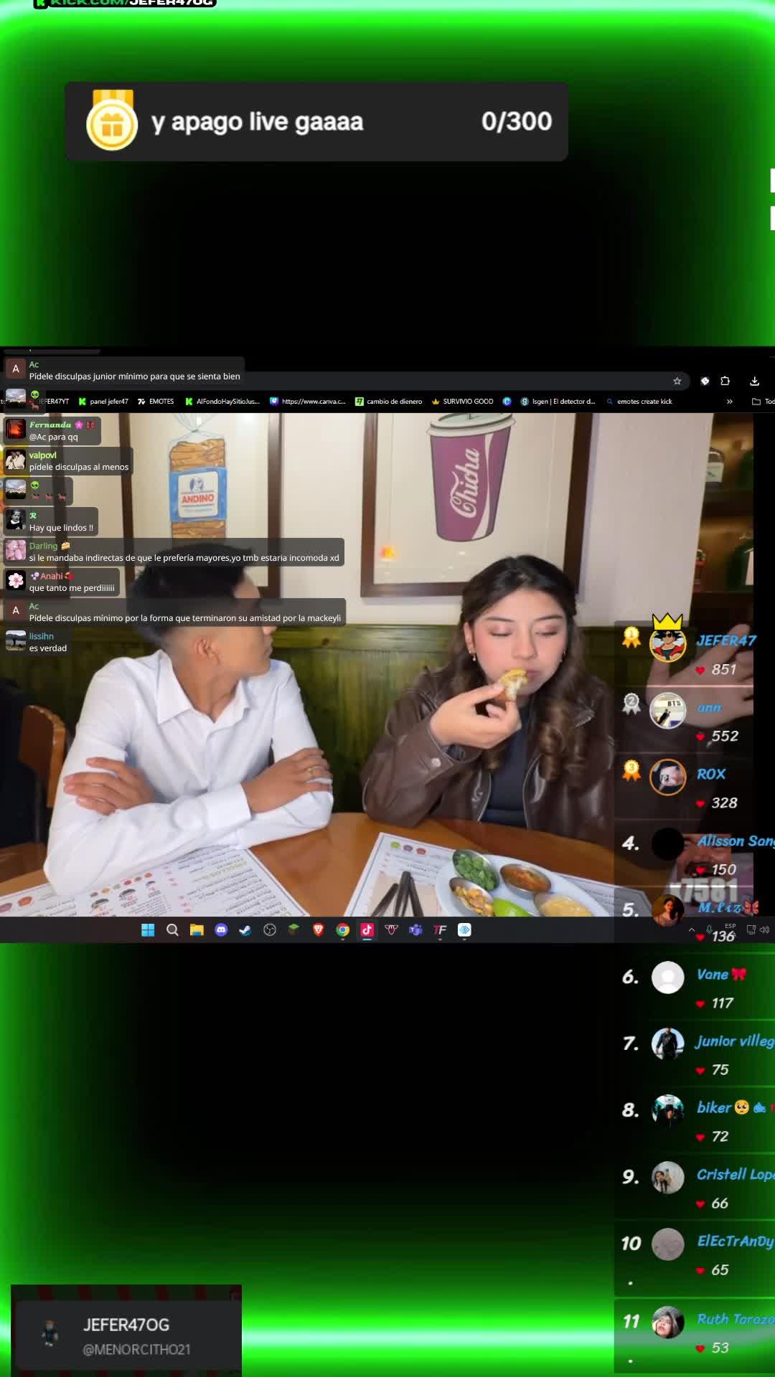Launch Steam from the taskbar
The image size is (775, 1377).
coord(245,929)
